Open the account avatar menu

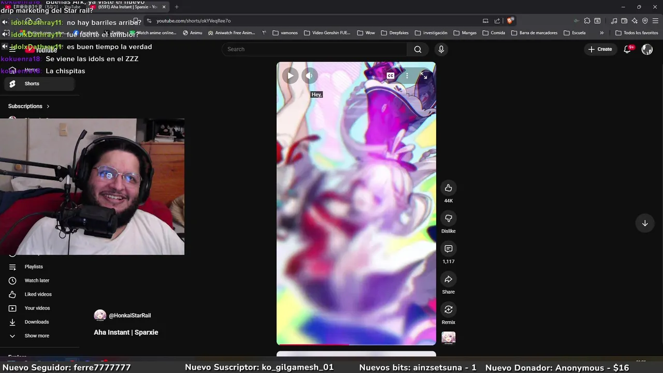[647, 49]
